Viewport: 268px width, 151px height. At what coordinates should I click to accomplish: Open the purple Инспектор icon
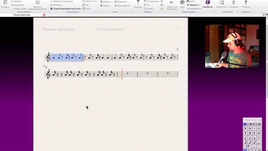point(208,2)
